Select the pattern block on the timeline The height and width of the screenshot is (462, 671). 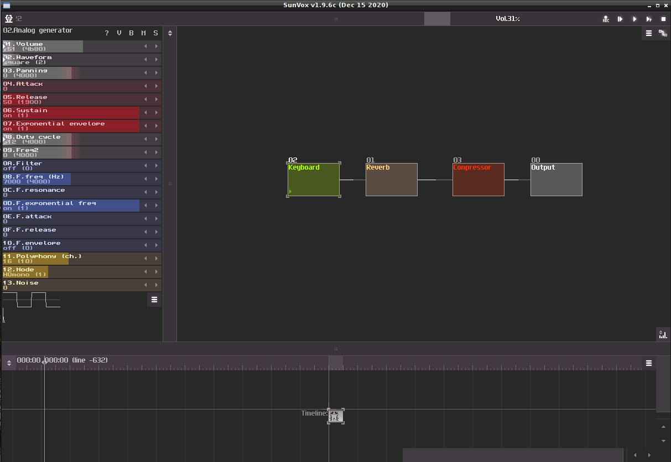(x=336, y=416)
